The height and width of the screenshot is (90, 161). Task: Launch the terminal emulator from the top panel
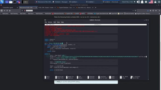point(15,2)
